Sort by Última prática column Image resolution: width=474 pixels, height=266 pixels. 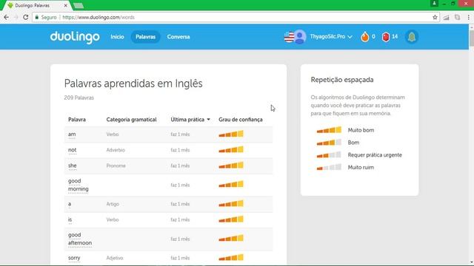pyautogui.click(x=190, y=120)
